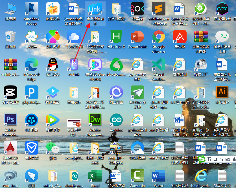The height and width of the screenshot is (188, 236).
Task: Select the 未标题-2 Illustrator file
Action: (x=222, y=92)
